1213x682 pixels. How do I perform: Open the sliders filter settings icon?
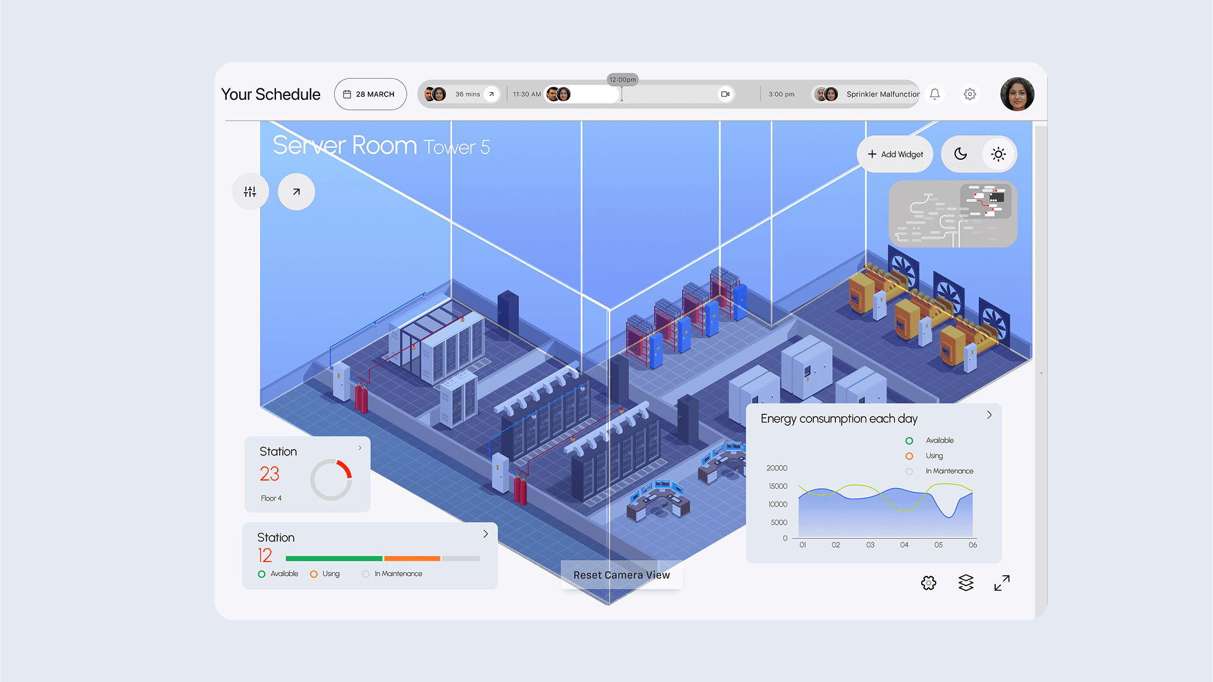point(250,191)
